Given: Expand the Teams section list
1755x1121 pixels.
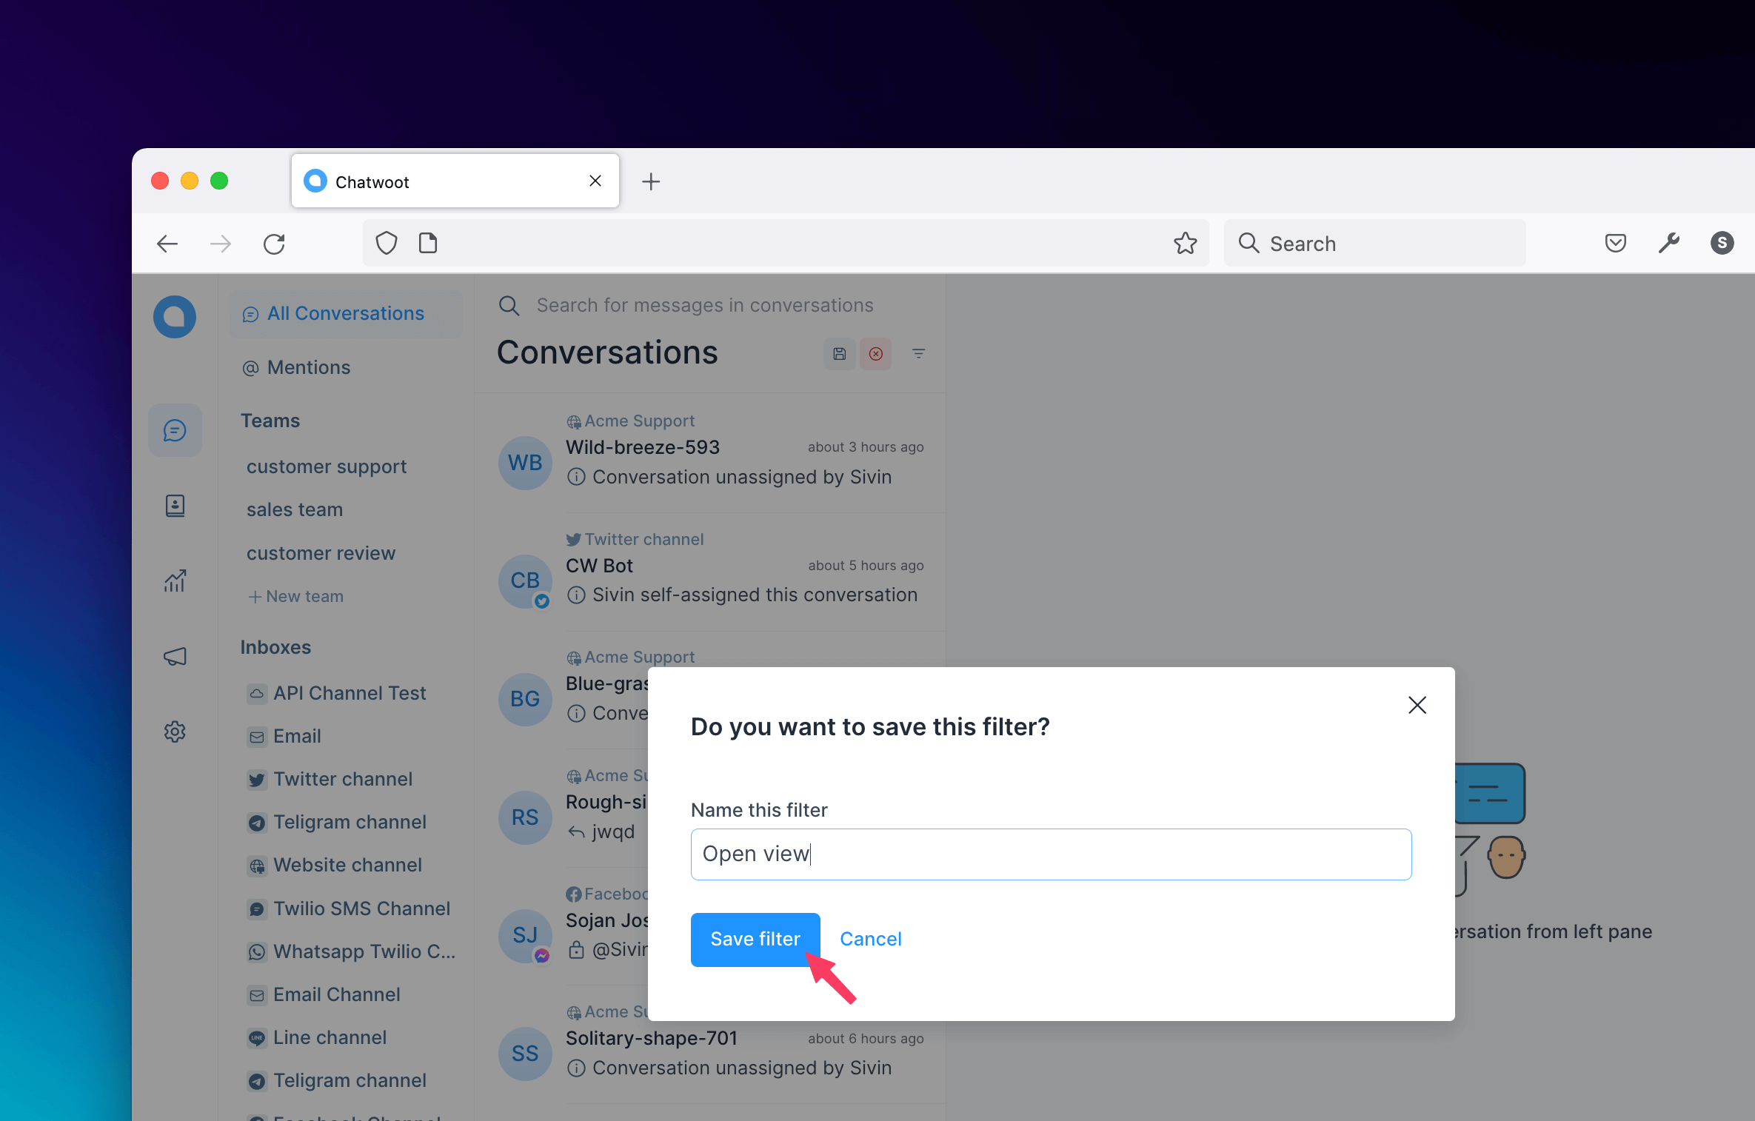Looking at the screenshot, I should [x=270, y=421].
